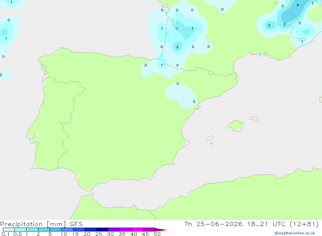Select the legend swatch between 35 and 40

click(x=126, y=230)
